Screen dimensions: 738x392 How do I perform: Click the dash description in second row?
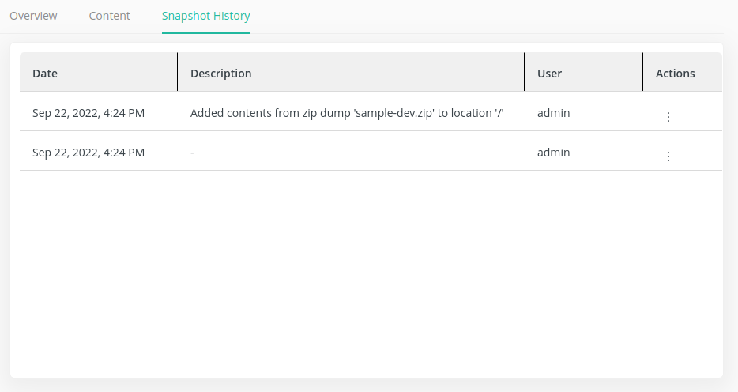point(192,153)
